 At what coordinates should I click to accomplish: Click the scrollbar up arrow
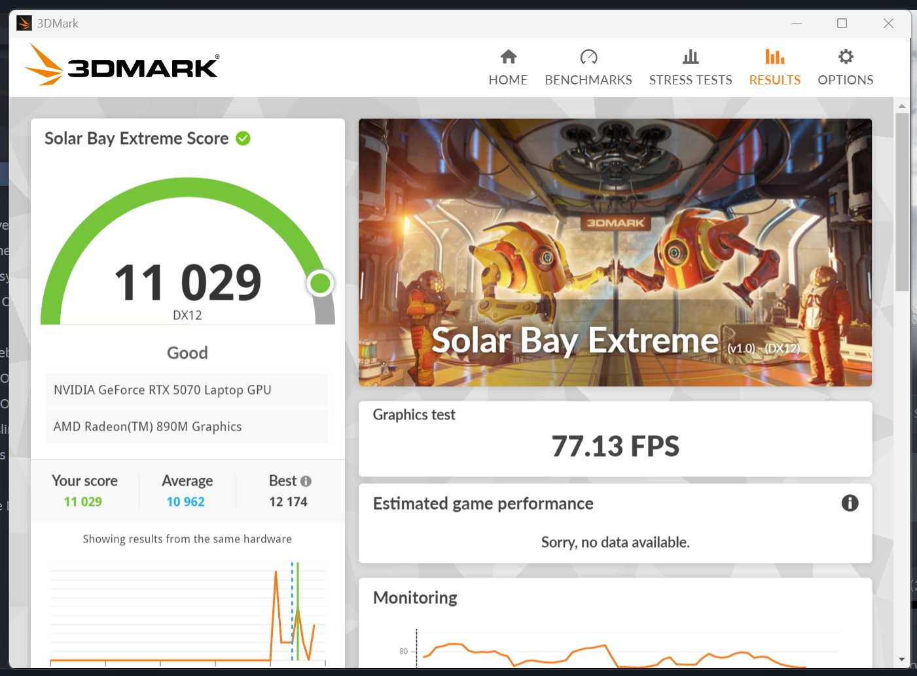[902, 105]
